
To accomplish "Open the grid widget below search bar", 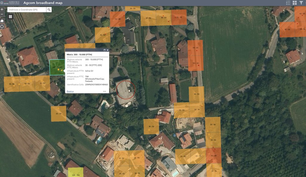I will coord(10,16).
